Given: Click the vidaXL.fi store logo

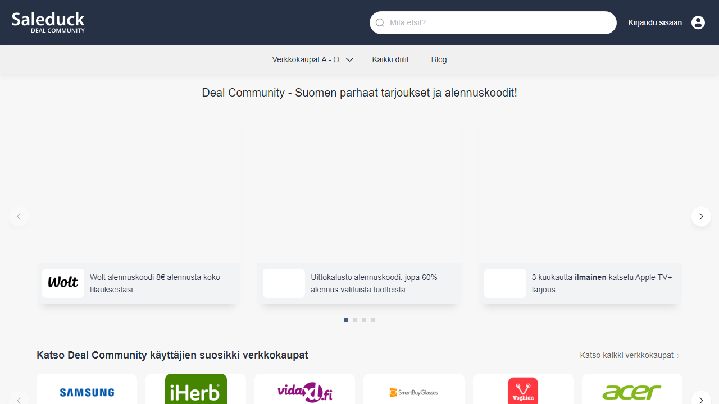Looking at the screenshot, I should [x=304, y=392].
